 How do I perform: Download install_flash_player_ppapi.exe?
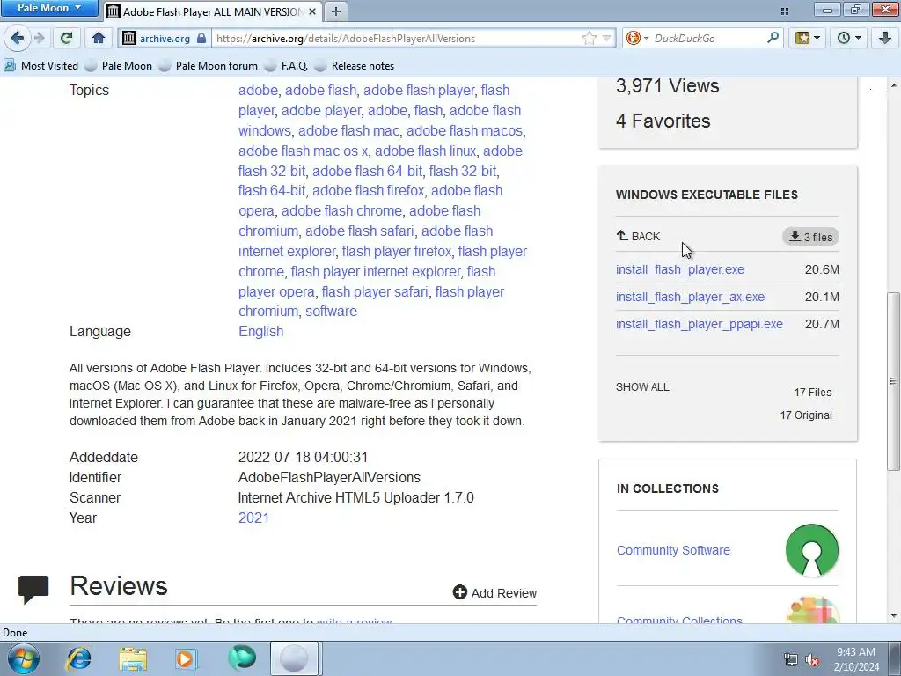coord(700,324)
